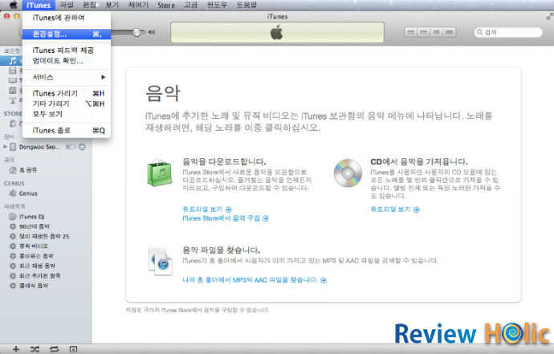The image size is (554, 354).
Task: Open the 고급 menu
Action: pyautogui.click(x=191, y=5)
